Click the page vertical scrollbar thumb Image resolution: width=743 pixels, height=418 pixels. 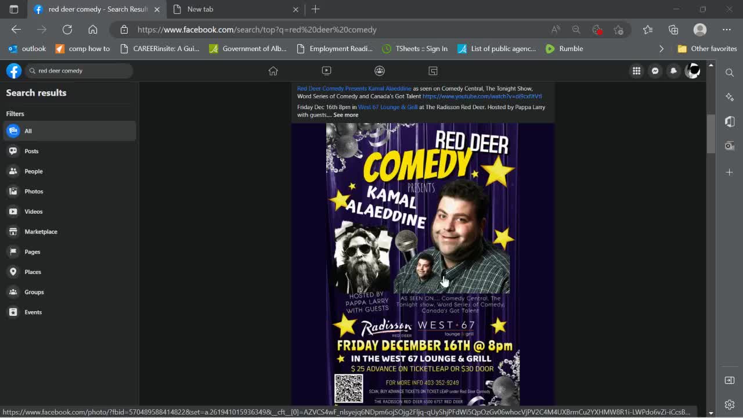[x=711, y=134]
